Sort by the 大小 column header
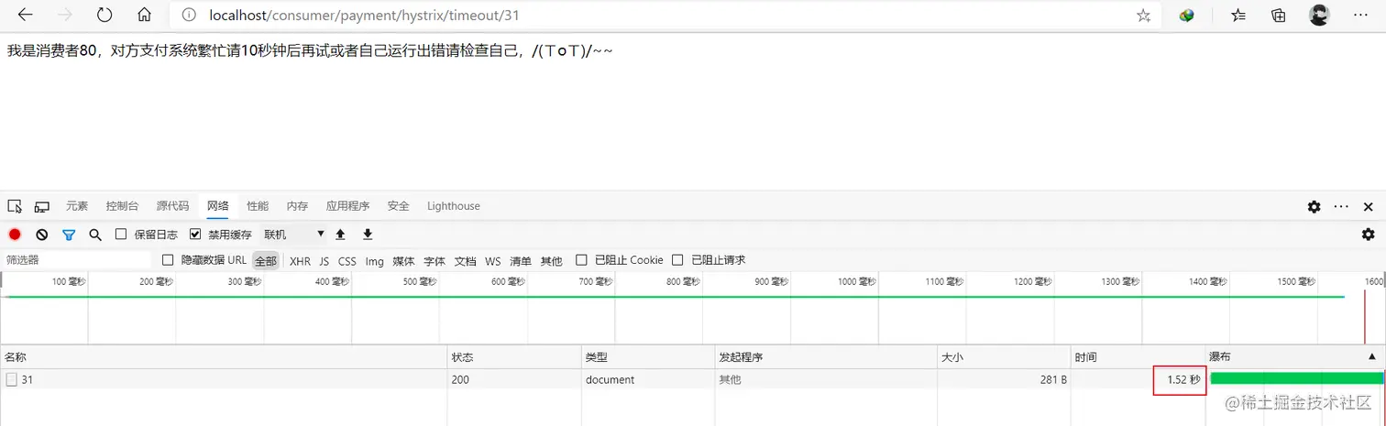The width and height of the screenshot is (1386, 426). [1005, 356]
